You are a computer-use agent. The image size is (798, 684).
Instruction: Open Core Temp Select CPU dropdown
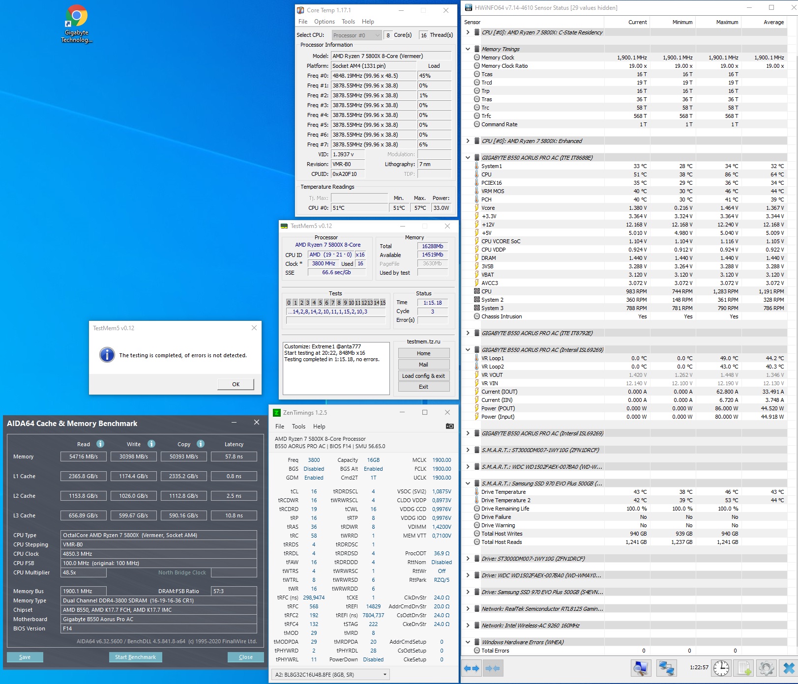click(356, 35)
